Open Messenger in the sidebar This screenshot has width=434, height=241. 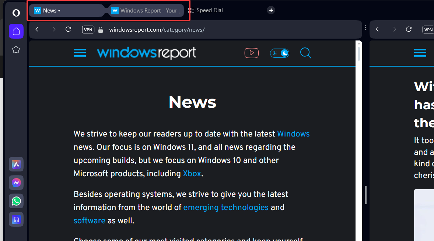tap(16, 183)
